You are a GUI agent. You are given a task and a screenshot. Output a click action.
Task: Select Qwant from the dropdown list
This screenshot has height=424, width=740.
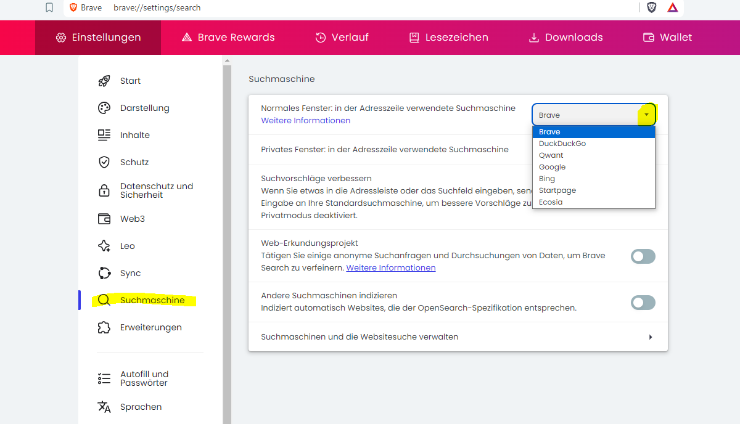[594, 155]
